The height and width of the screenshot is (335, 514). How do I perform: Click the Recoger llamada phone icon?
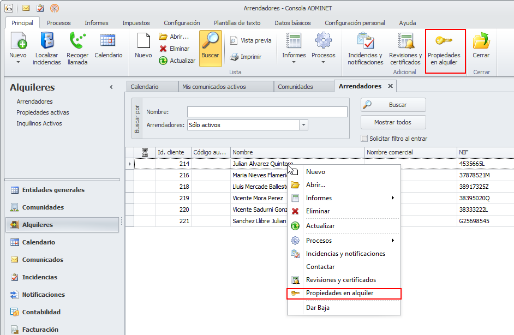[x=77, y=42]
